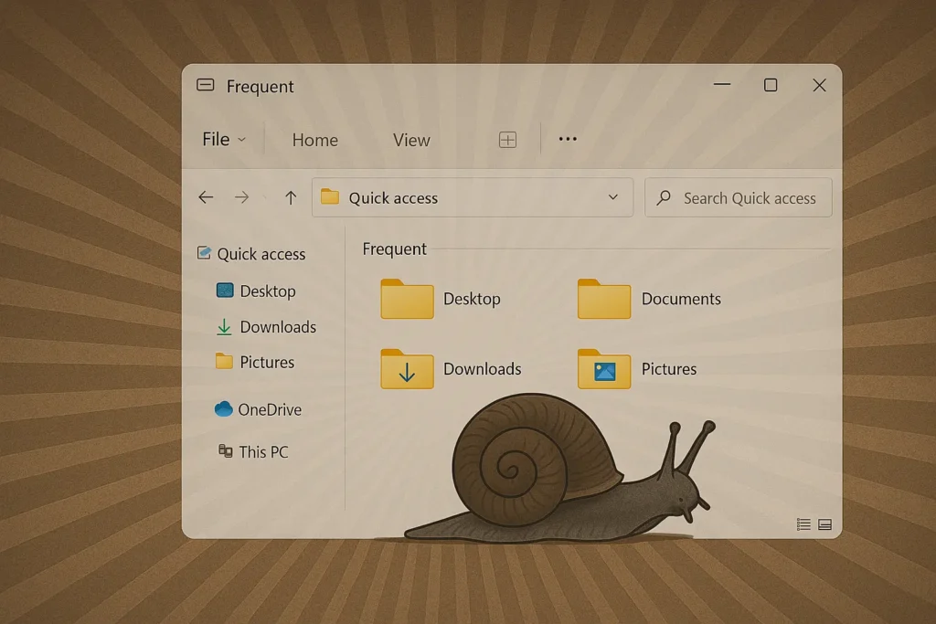Switch to details list view
This screenshot has height=624, width=936.
803,524
